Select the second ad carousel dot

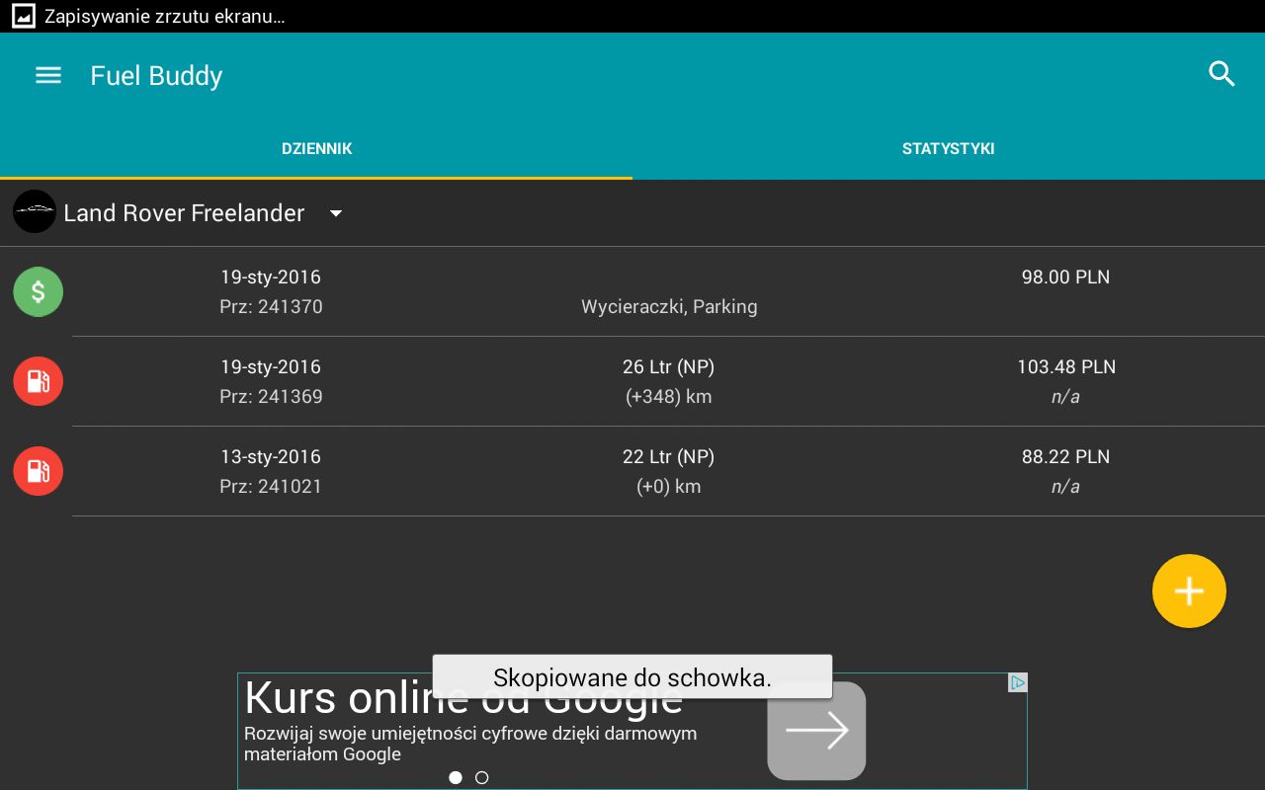coord(481,777)
